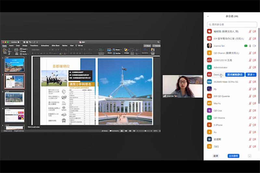The width and height of the screenshot is (260, 173).
Task: Open the Shapes dropdown in ribbon
Action: point(117,50)
